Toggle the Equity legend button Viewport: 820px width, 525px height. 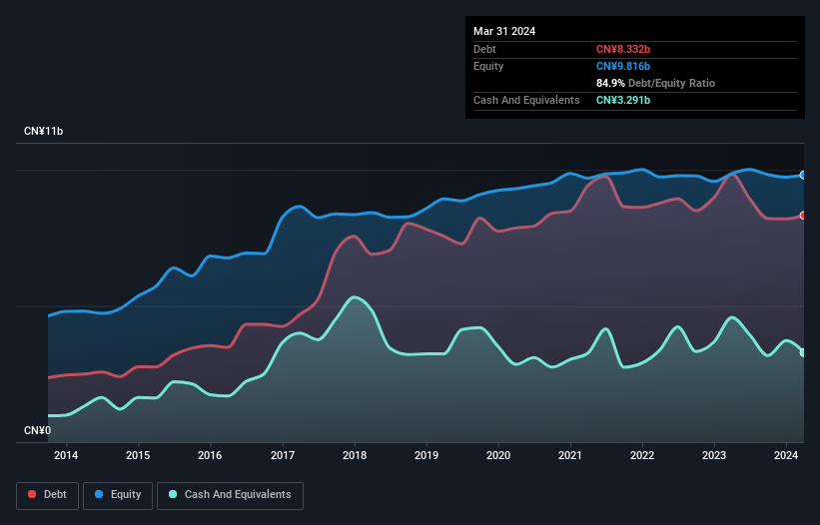(118, 495)
